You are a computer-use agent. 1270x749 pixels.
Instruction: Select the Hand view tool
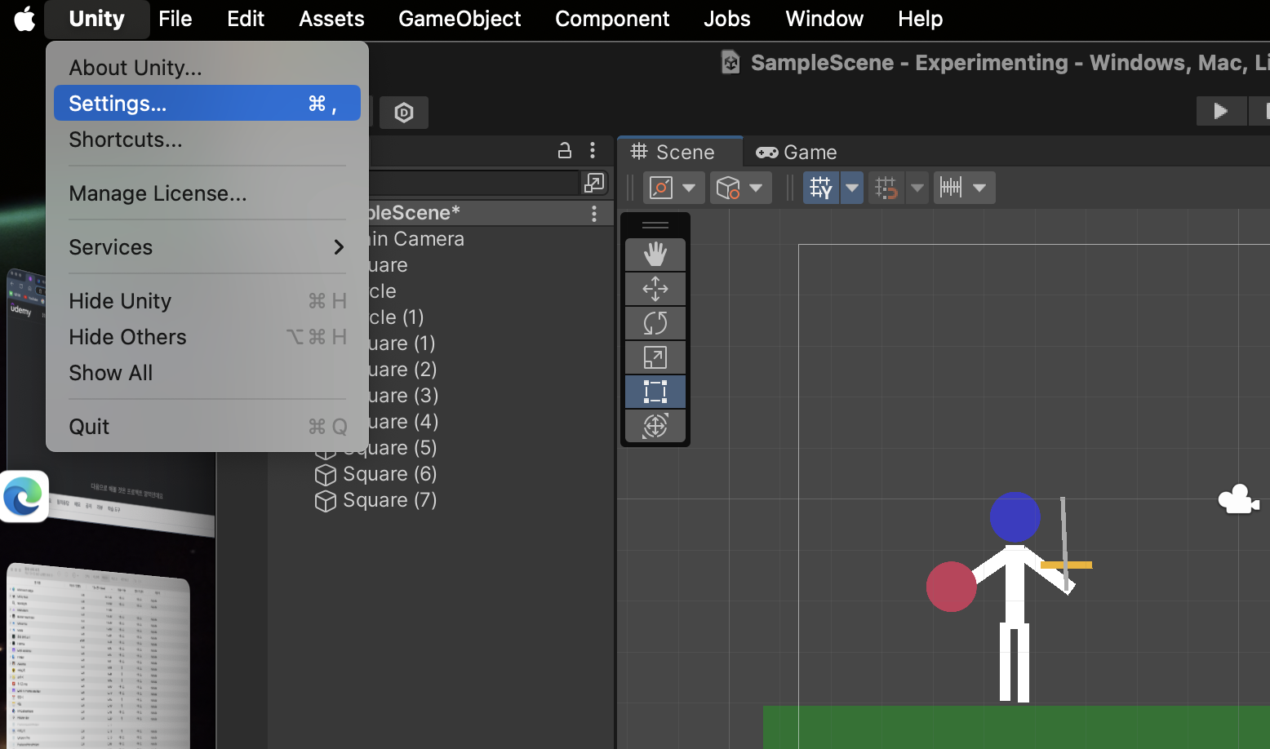[x=655, y=255]
